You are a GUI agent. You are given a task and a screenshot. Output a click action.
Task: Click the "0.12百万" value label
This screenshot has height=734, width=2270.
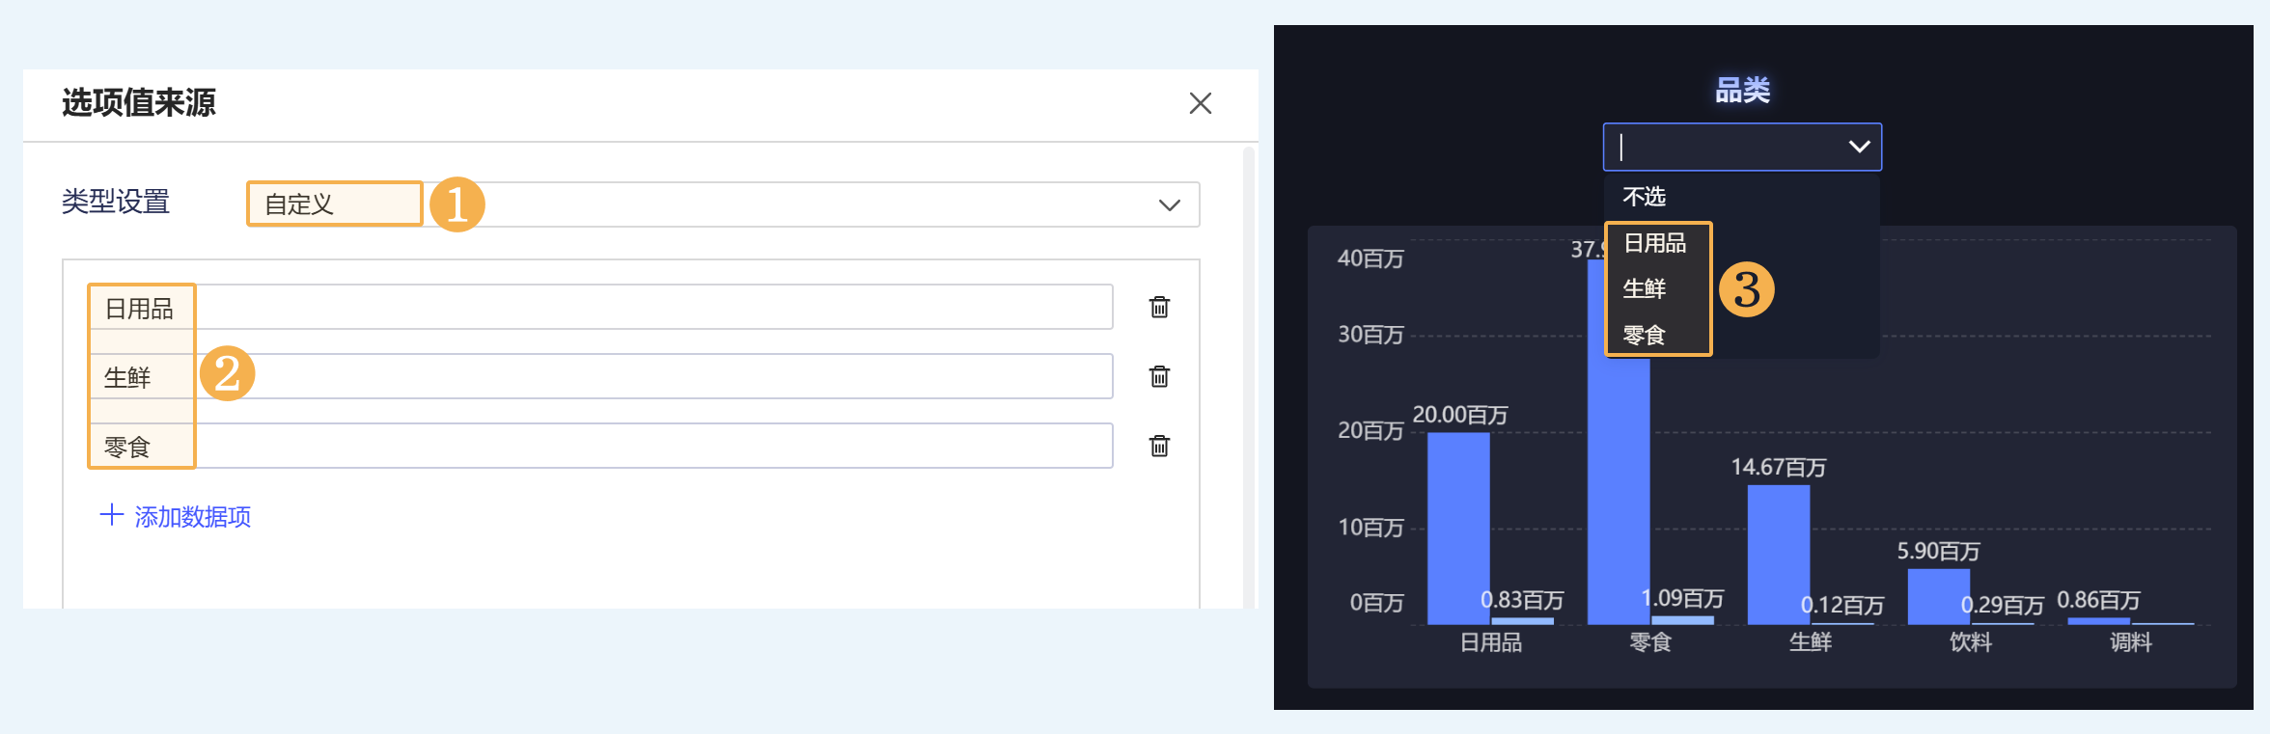pyautogui.click(x=1842, y=605)
